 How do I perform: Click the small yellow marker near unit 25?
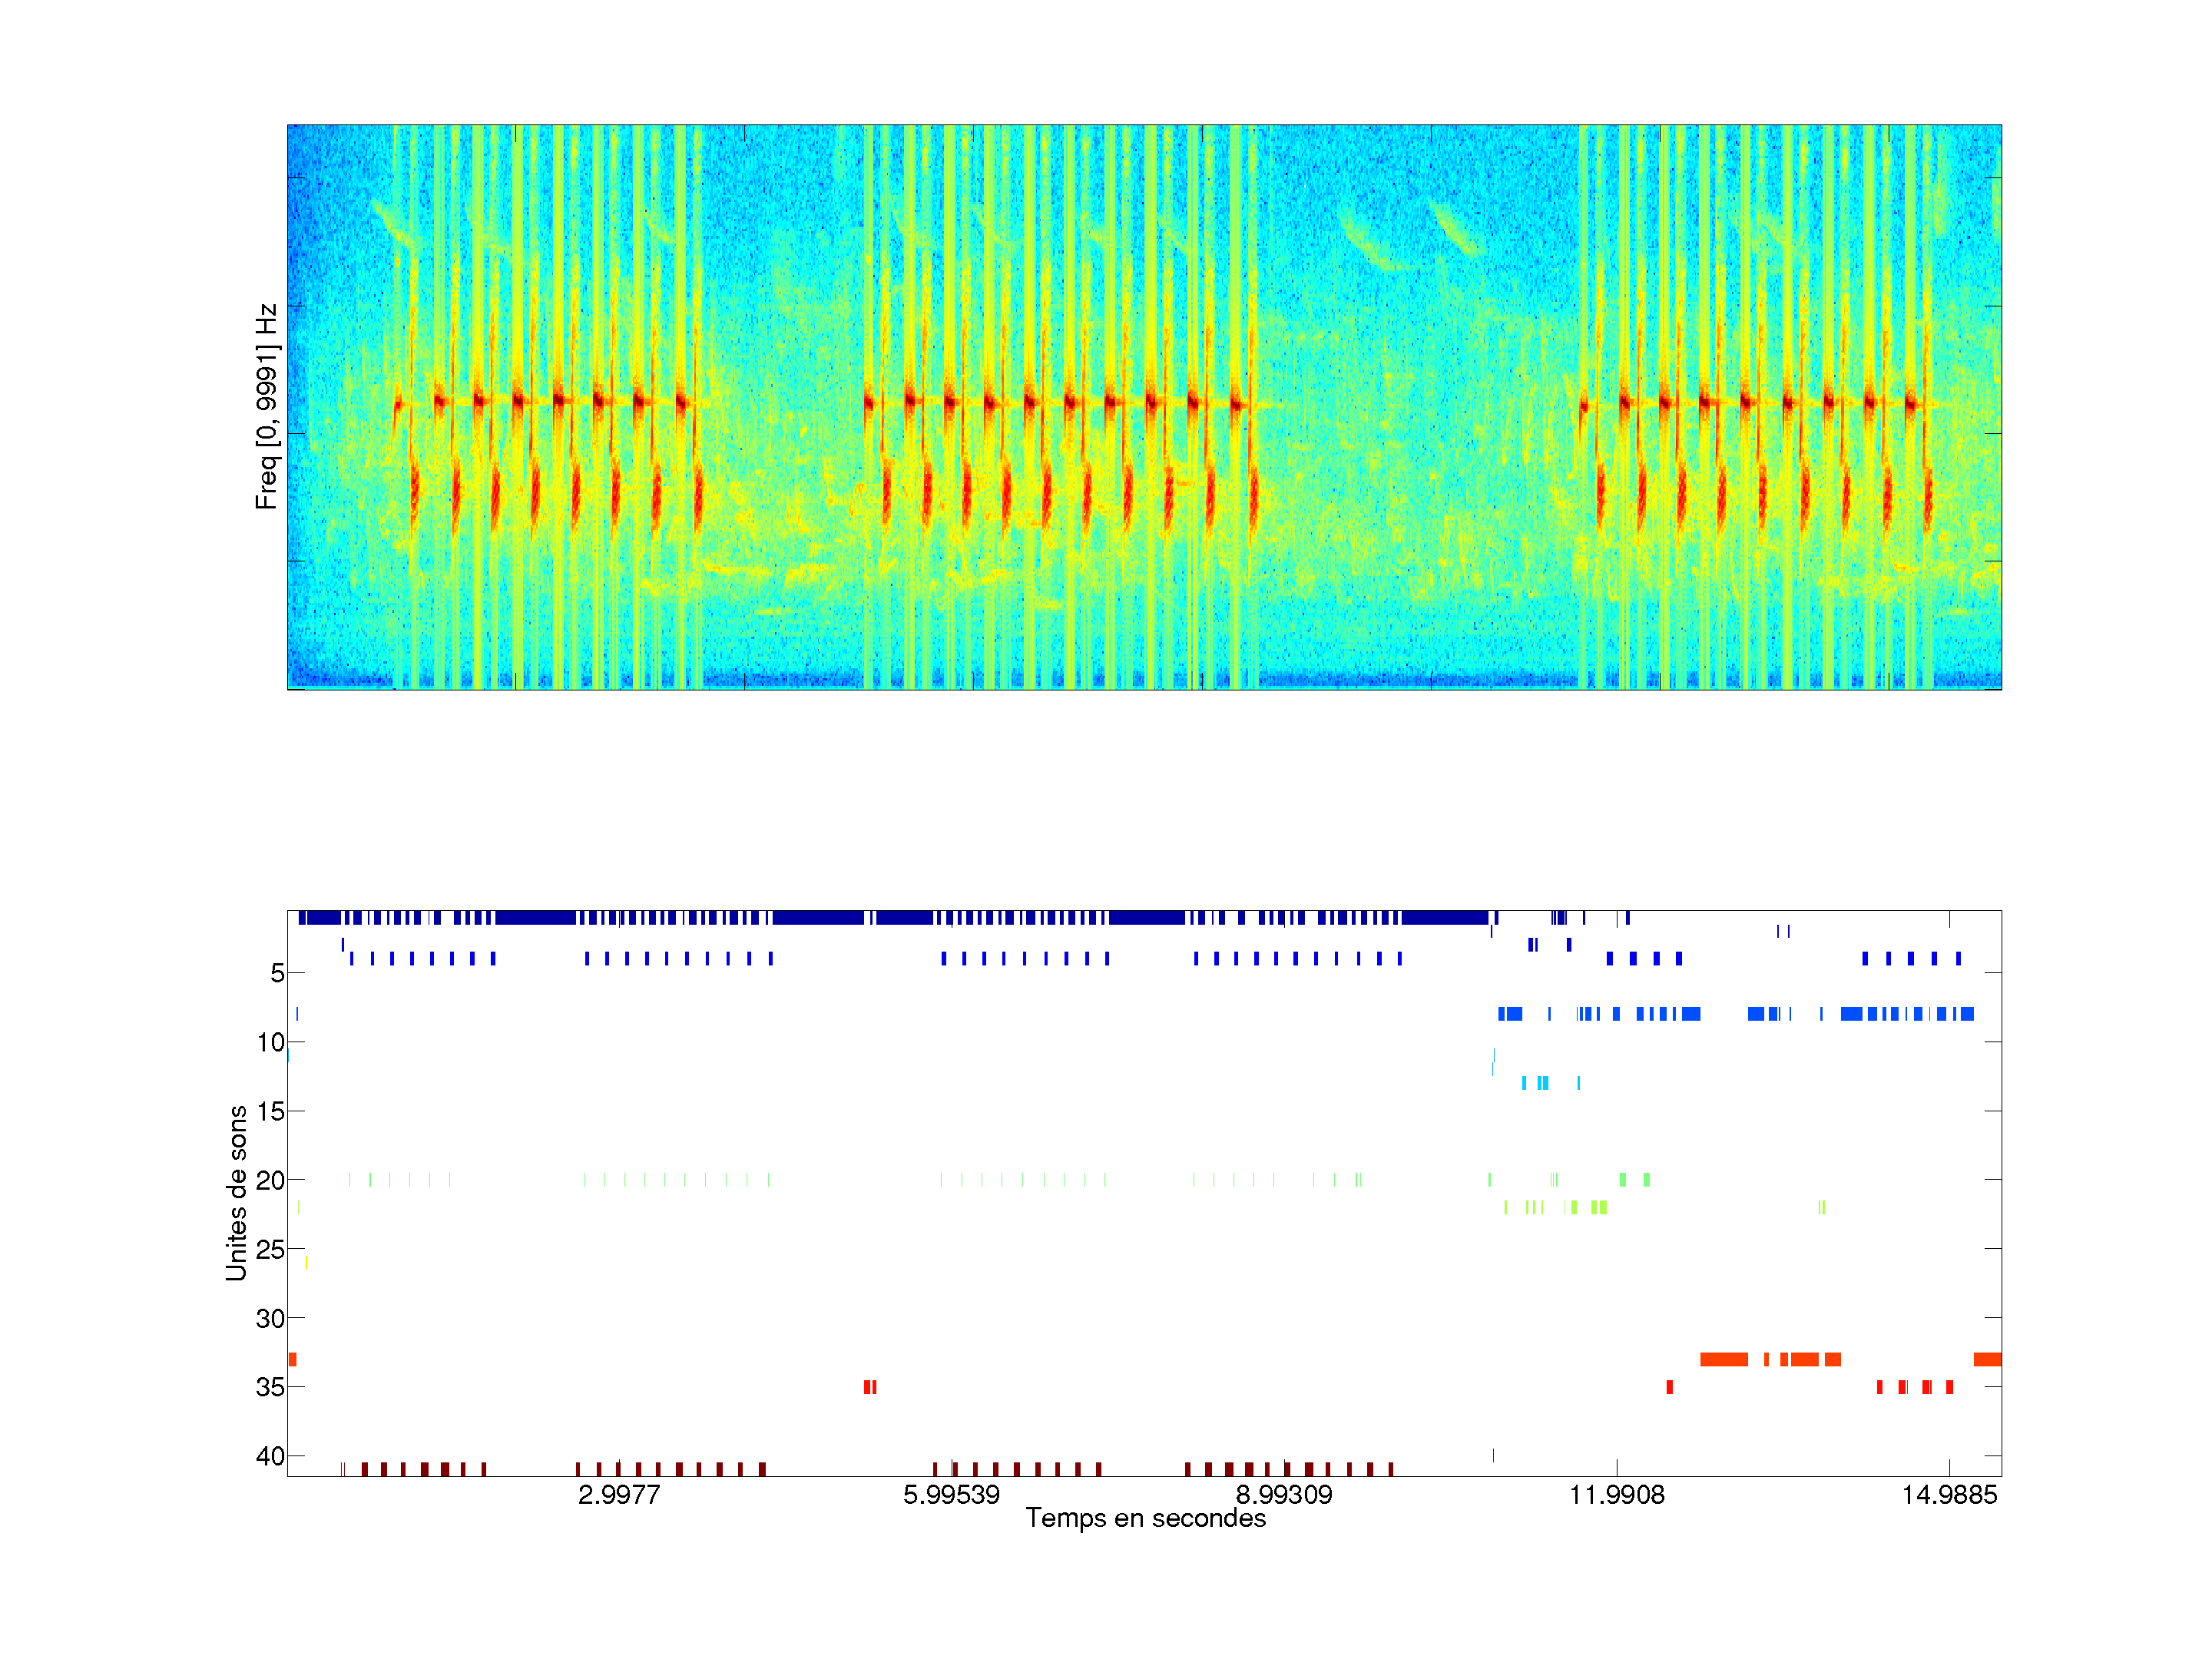pos(306,1263)
